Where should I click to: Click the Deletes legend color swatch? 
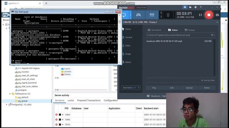62,74
